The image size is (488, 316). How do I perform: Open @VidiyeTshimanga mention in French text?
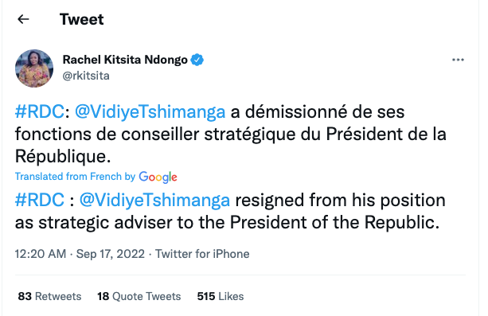click(x=150, y=112)
